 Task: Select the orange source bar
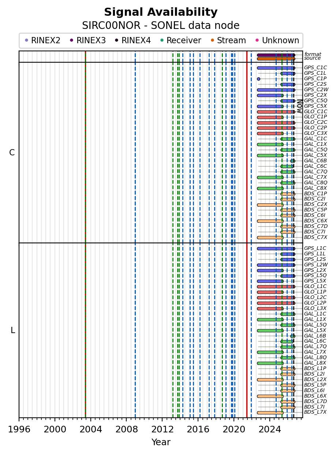pyautogui.click(x=276, y=59)
